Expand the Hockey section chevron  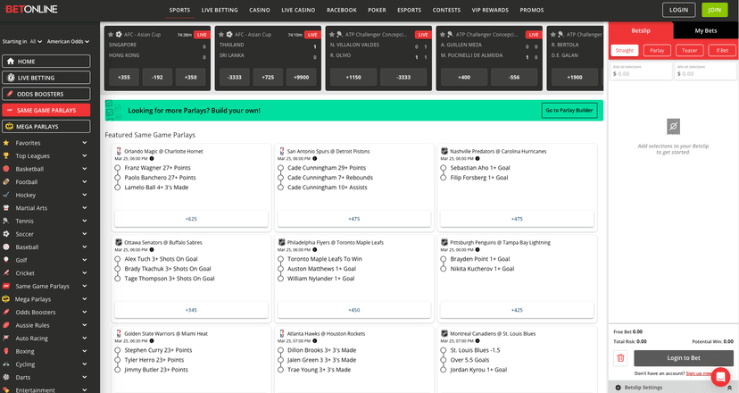(85, 195)
